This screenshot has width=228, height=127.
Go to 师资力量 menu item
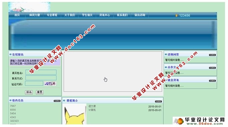[x=34, y=15]
